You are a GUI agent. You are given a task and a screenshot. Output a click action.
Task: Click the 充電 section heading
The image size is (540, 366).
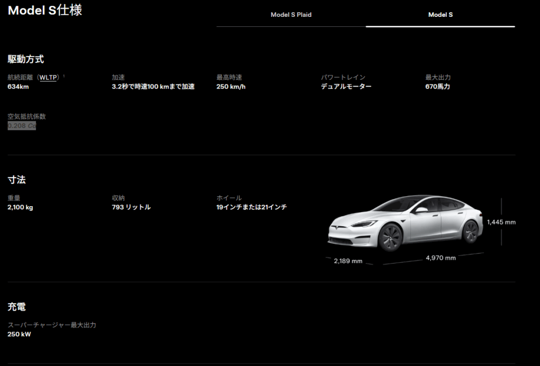coord(16,307)
